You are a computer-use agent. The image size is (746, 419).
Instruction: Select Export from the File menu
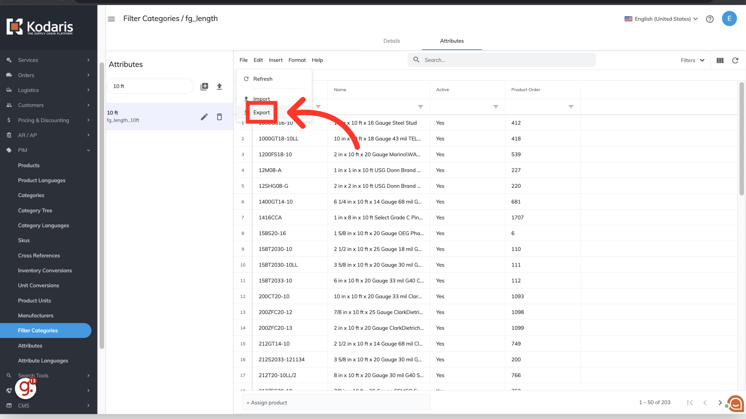261,113
